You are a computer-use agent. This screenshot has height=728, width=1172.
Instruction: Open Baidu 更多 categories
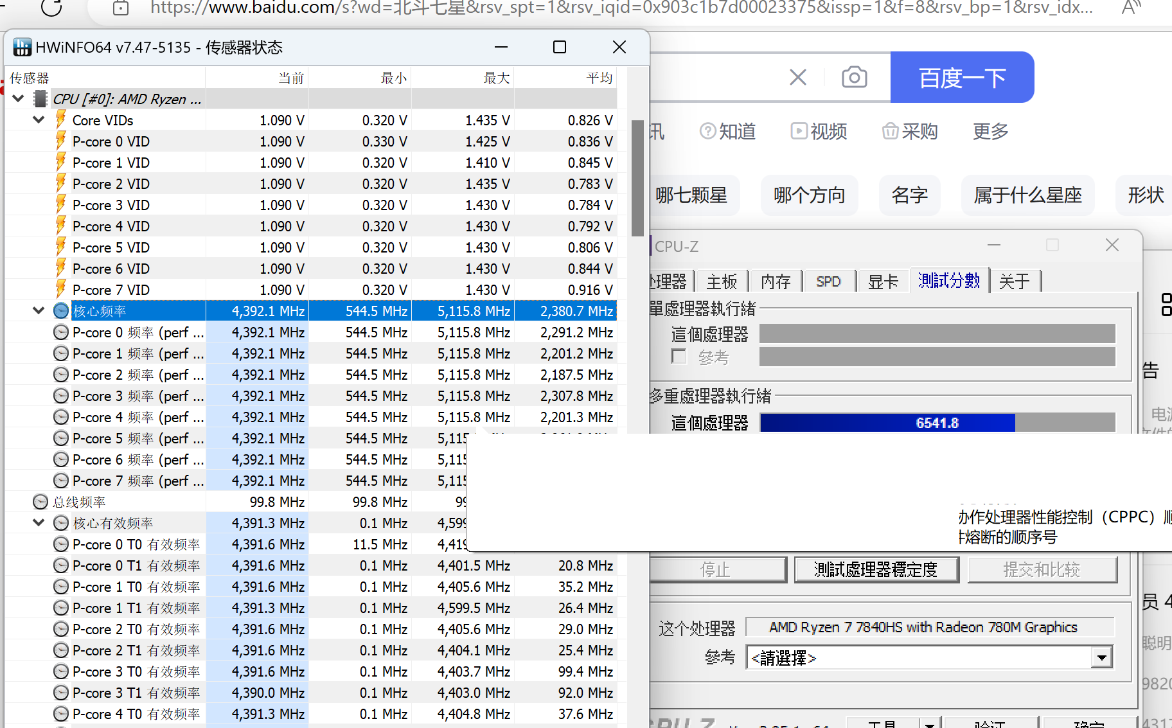point(990,132)
